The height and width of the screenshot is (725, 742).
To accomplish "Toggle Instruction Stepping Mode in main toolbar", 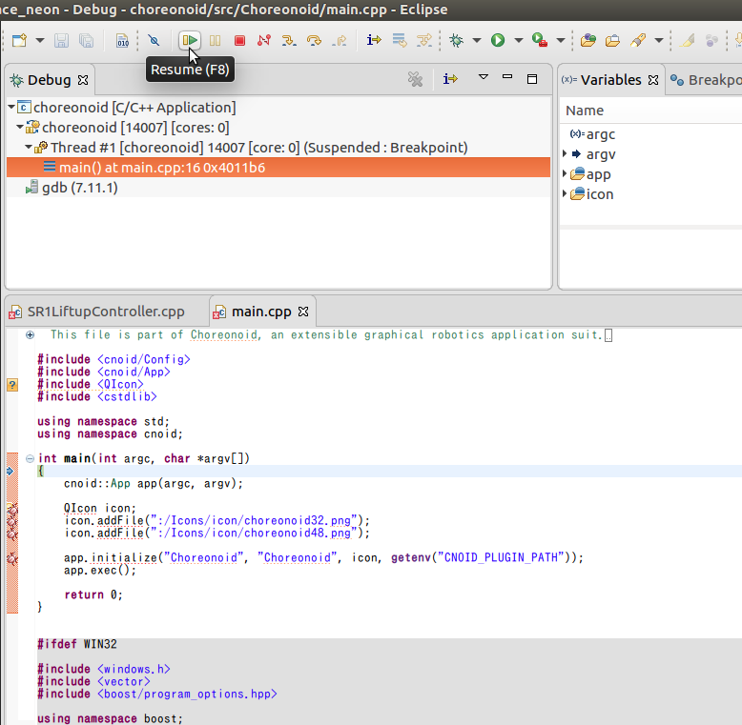I will coord(374,41).
